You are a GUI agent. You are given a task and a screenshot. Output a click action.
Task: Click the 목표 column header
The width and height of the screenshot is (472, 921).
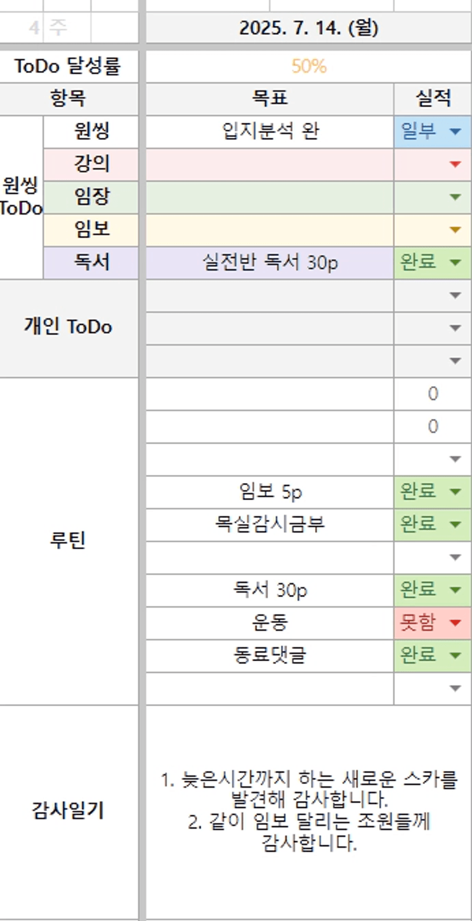point(269,99)
